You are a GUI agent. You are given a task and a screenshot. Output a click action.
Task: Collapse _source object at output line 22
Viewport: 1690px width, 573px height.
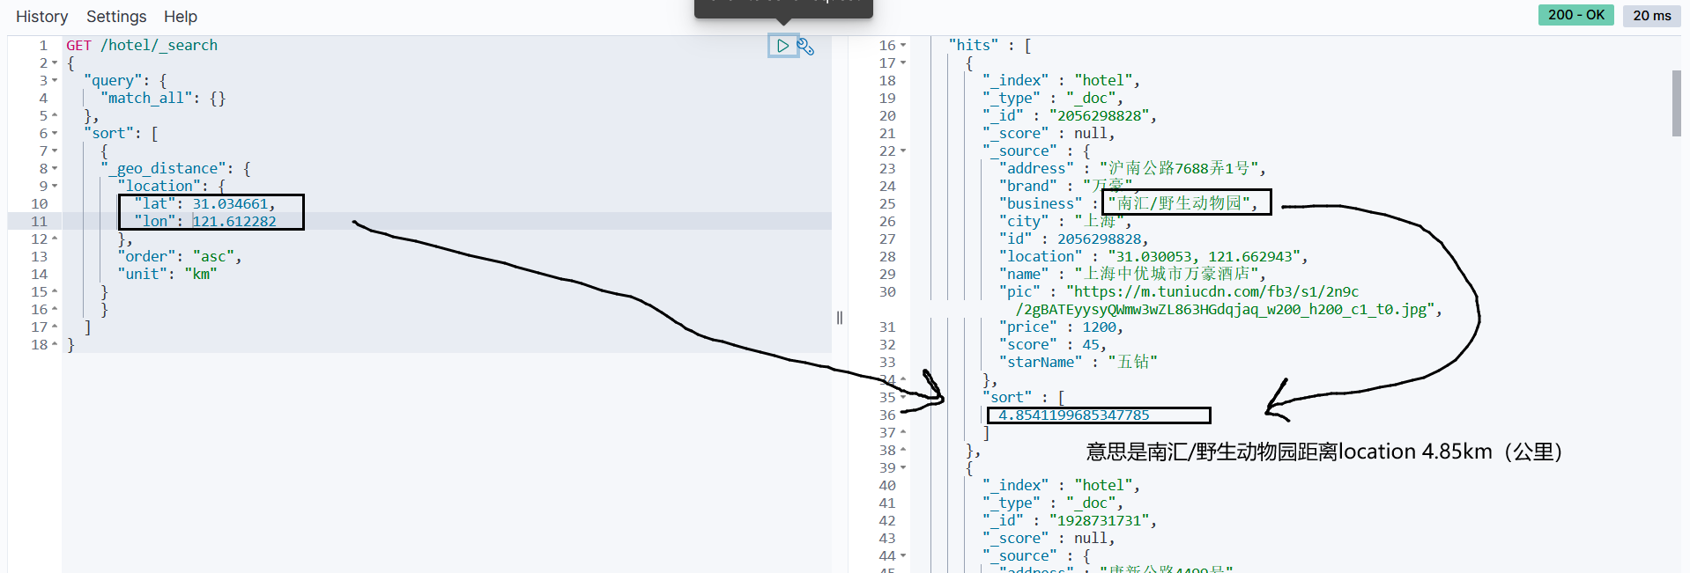tap(903, 151)
